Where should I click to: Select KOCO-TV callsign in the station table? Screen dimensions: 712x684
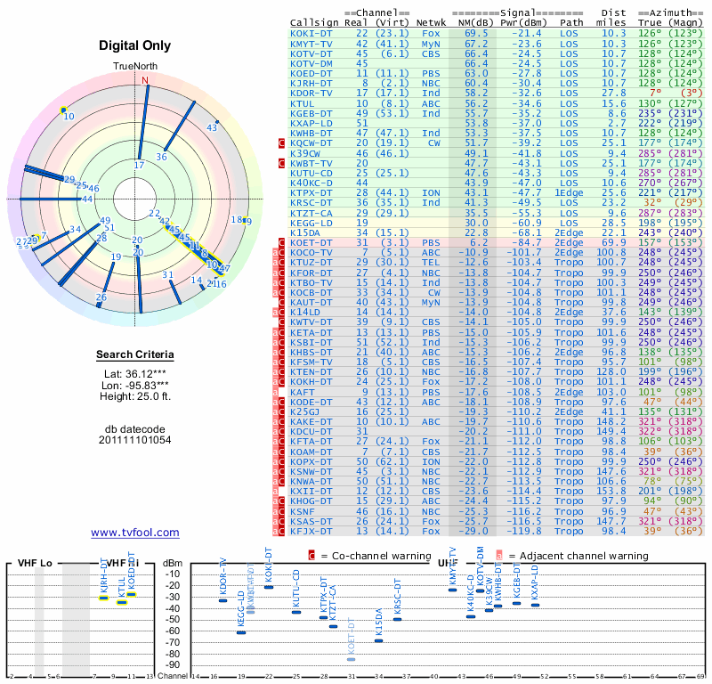[311, 253]
